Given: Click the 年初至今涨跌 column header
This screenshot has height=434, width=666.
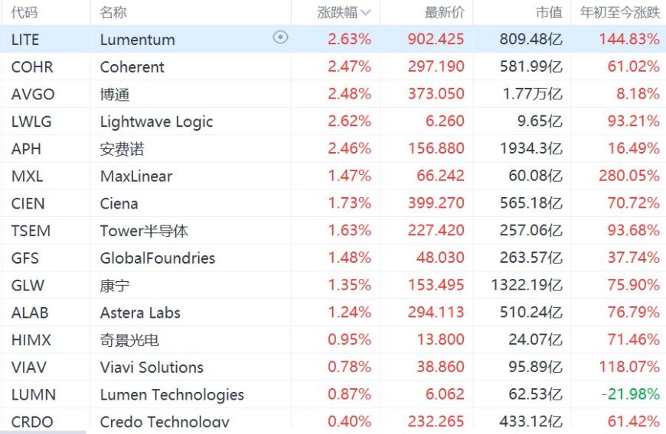Looking at the screenshot, I should point(620,12).
